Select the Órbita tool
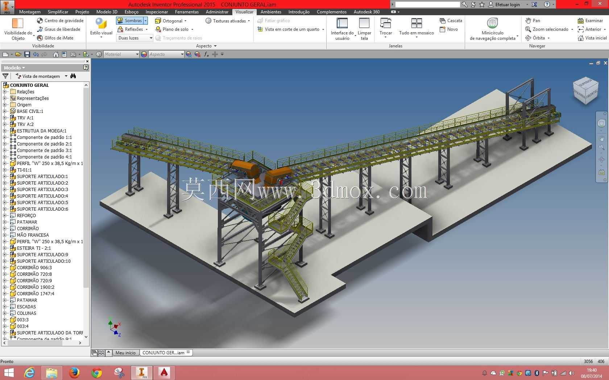Image resolution: width=609 pixels, height=380 pixels. click(535, 38)
